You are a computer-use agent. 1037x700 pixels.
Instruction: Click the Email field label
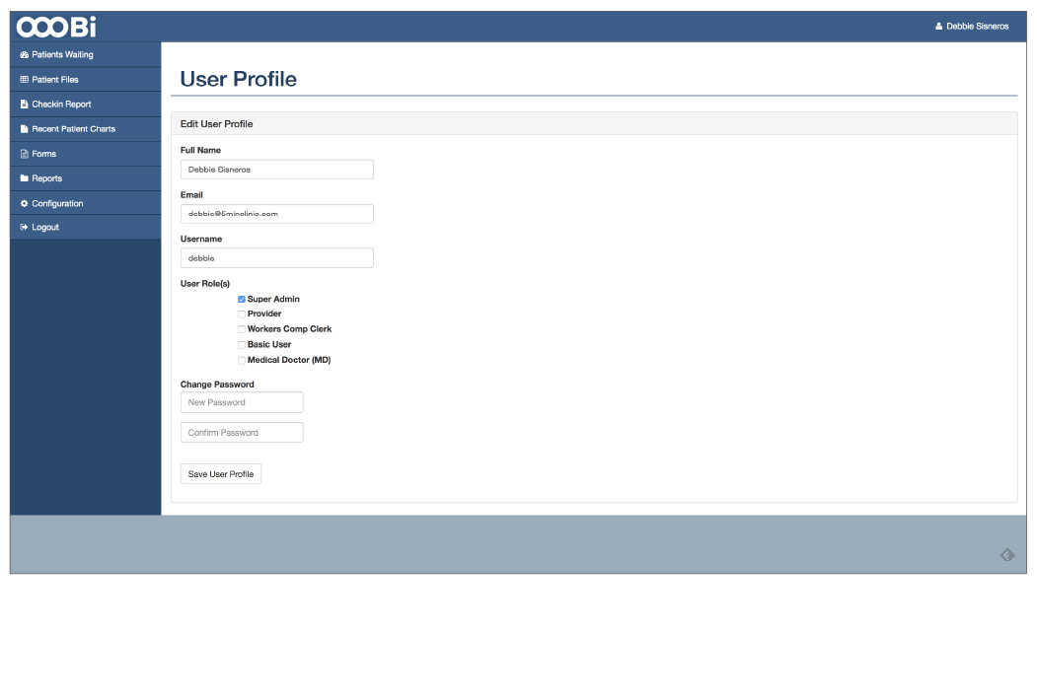click(191, 195)
